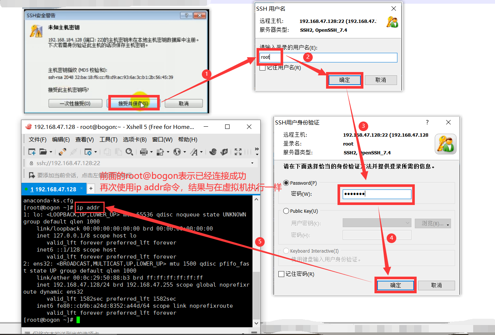Click the Open Session folder icon
This screenshot has height=335, width=495.
coord(43,152)
